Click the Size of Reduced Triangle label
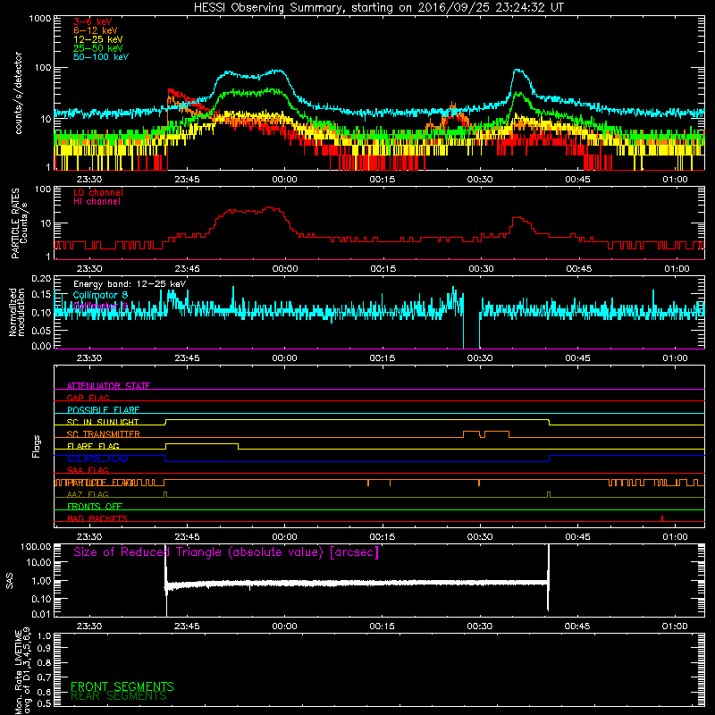This screenshot has width=715, height=715. 226,552
